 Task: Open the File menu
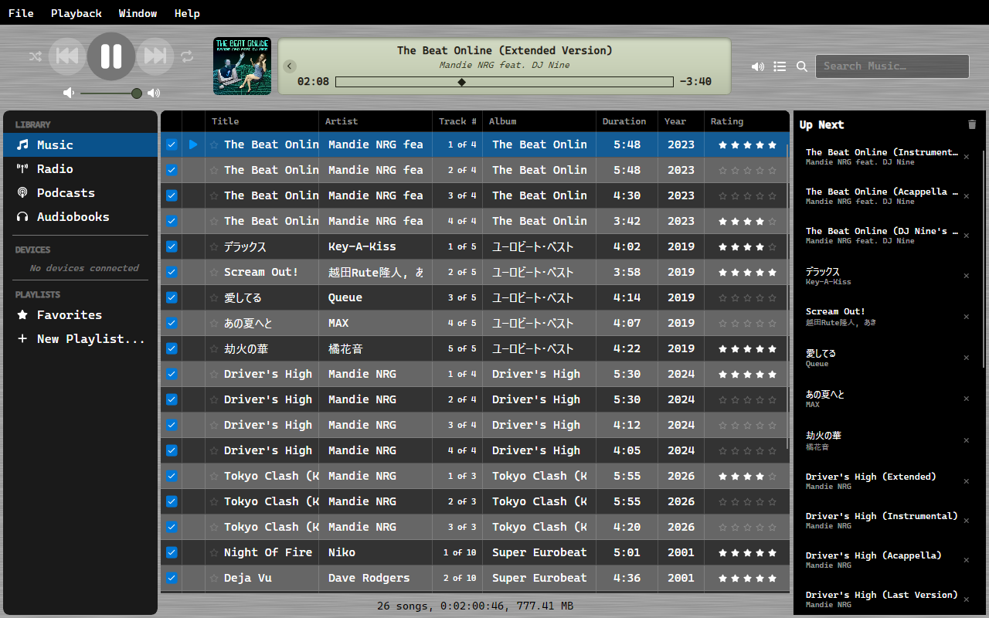click(x=21, y=13)
